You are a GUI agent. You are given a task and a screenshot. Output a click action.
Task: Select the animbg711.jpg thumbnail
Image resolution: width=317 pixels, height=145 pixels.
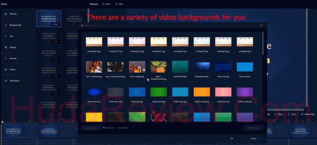pos(202,42)
